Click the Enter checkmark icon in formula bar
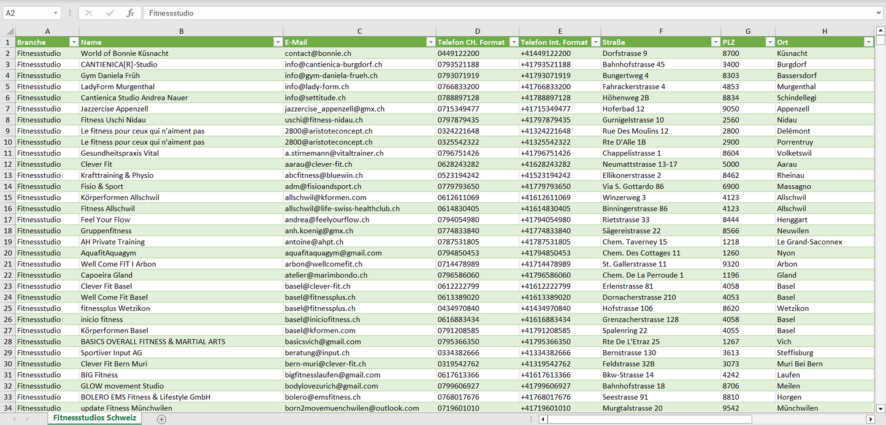886x425 pixels. [110, 13]
